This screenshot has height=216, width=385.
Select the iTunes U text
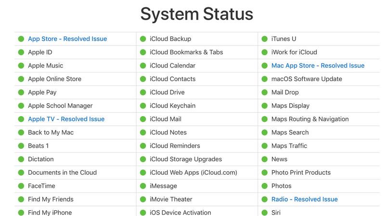pyautogui.click(x=283, y=39)
